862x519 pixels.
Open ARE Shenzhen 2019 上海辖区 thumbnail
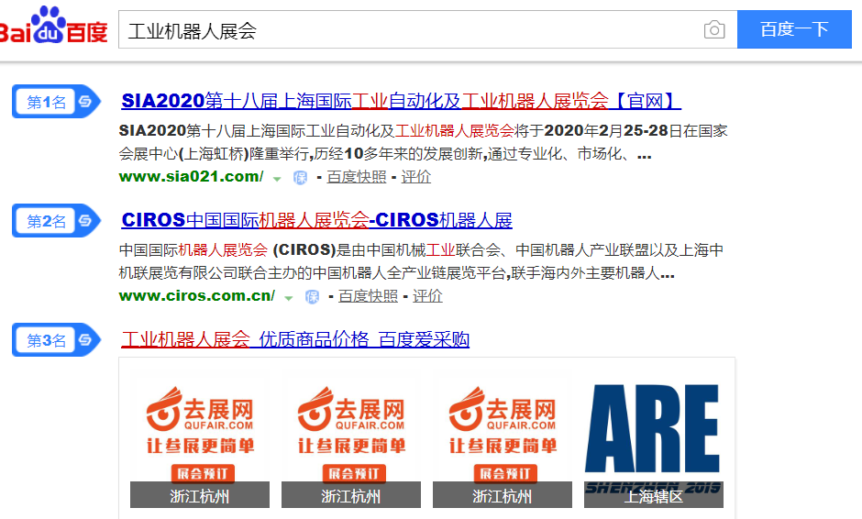pos(653,438)
